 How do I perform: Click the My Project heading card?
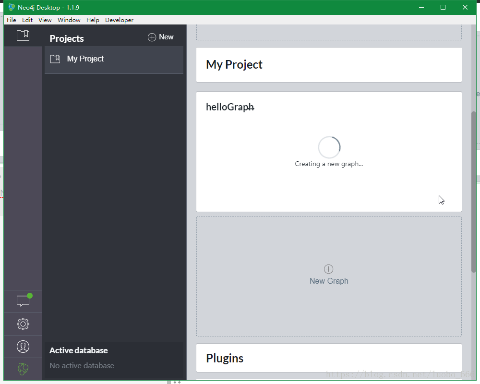pyautogui.click(x=329, y=65)
